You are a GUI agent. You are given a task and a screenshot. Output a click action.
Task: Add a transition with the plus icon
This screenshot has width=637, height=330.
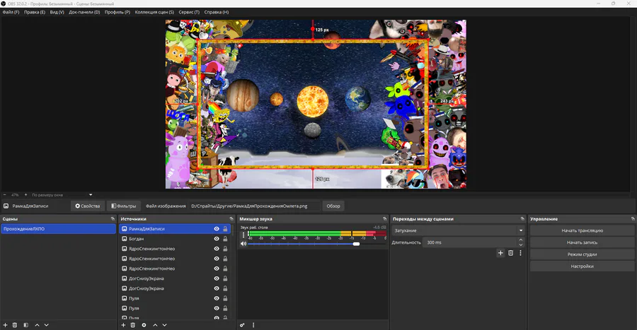click(x=500, y=253)
